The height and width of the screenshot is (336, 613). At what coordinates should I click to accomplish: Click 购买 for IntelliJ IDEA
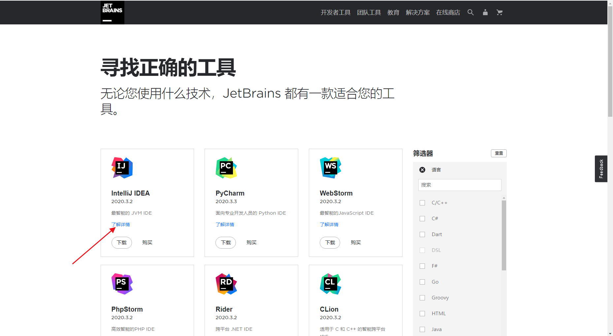pyautogui.click(x=147, y=243)
